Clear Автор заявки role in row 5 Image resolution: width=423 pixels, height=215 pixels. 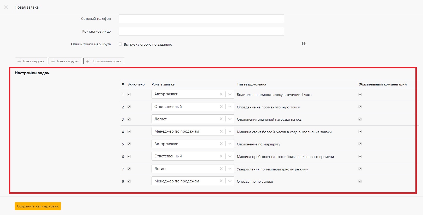(221, 144)
